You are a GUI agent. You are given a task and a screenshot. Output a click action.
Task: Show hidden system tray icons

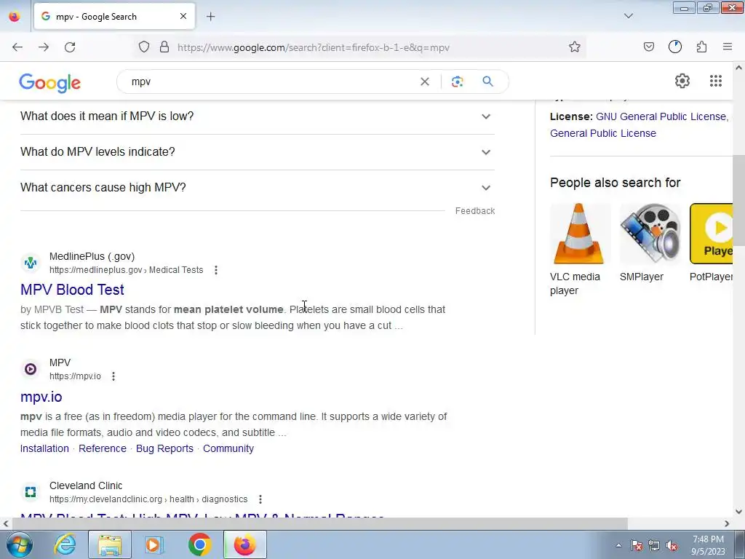click(618, 545)
